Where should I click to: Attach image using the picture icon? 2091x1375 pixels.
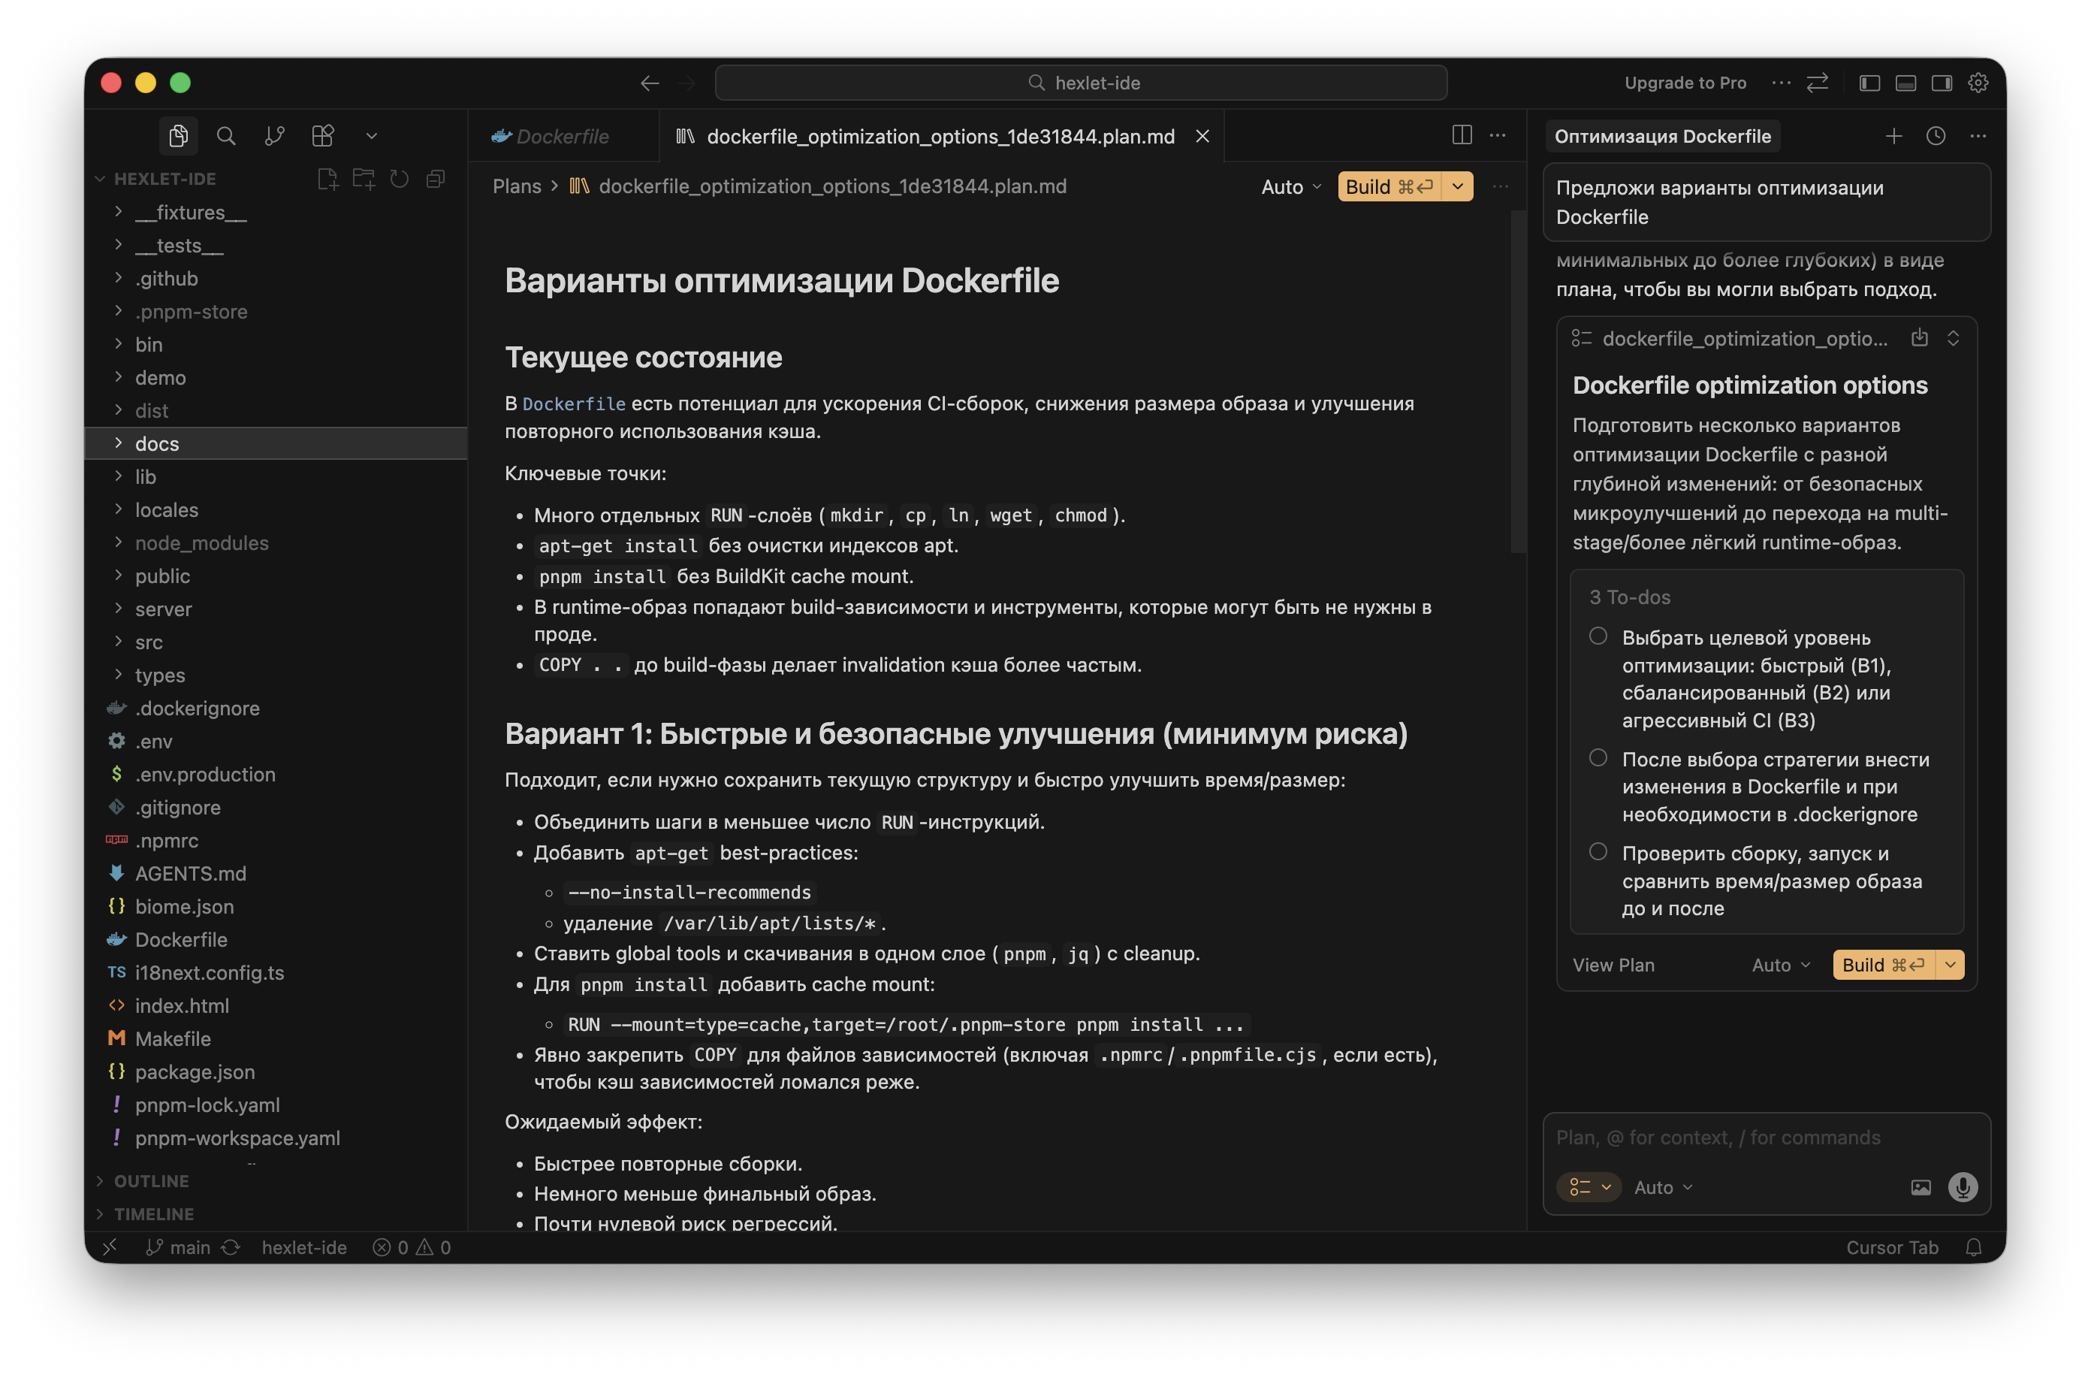click(x=1921, y=1187)
